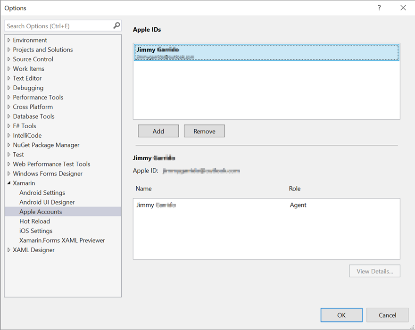Image resolution: width=415 pixels, height=330 pixels.
Task: Select Text Editor category
Action: coord(27,78)
